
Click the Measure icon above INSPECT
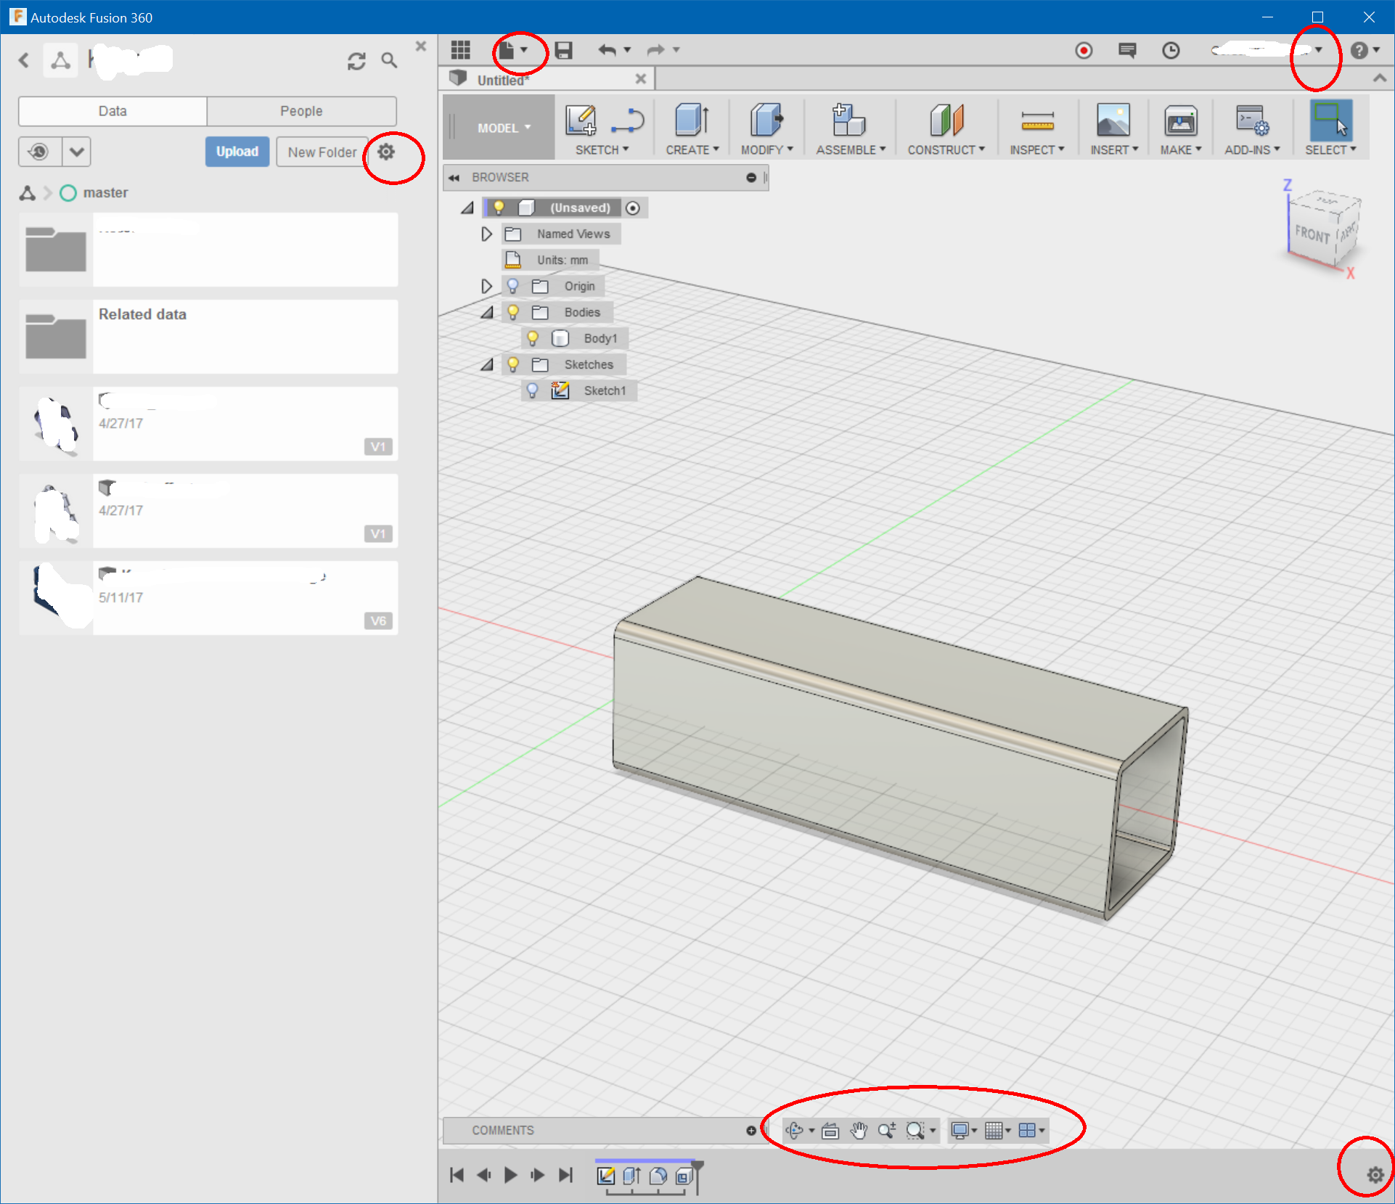[1037, 122]
